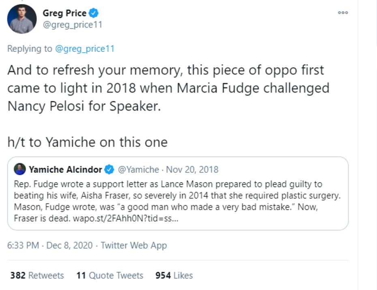Click Greg Price's profile avatar photo
Image resolution: width=377 pixels, height=290 pixels.
click(22, 19)
